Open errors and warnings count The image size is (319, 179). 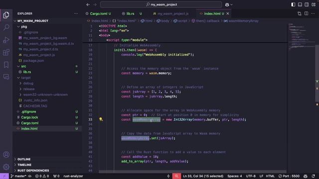[x=42, y=176]
